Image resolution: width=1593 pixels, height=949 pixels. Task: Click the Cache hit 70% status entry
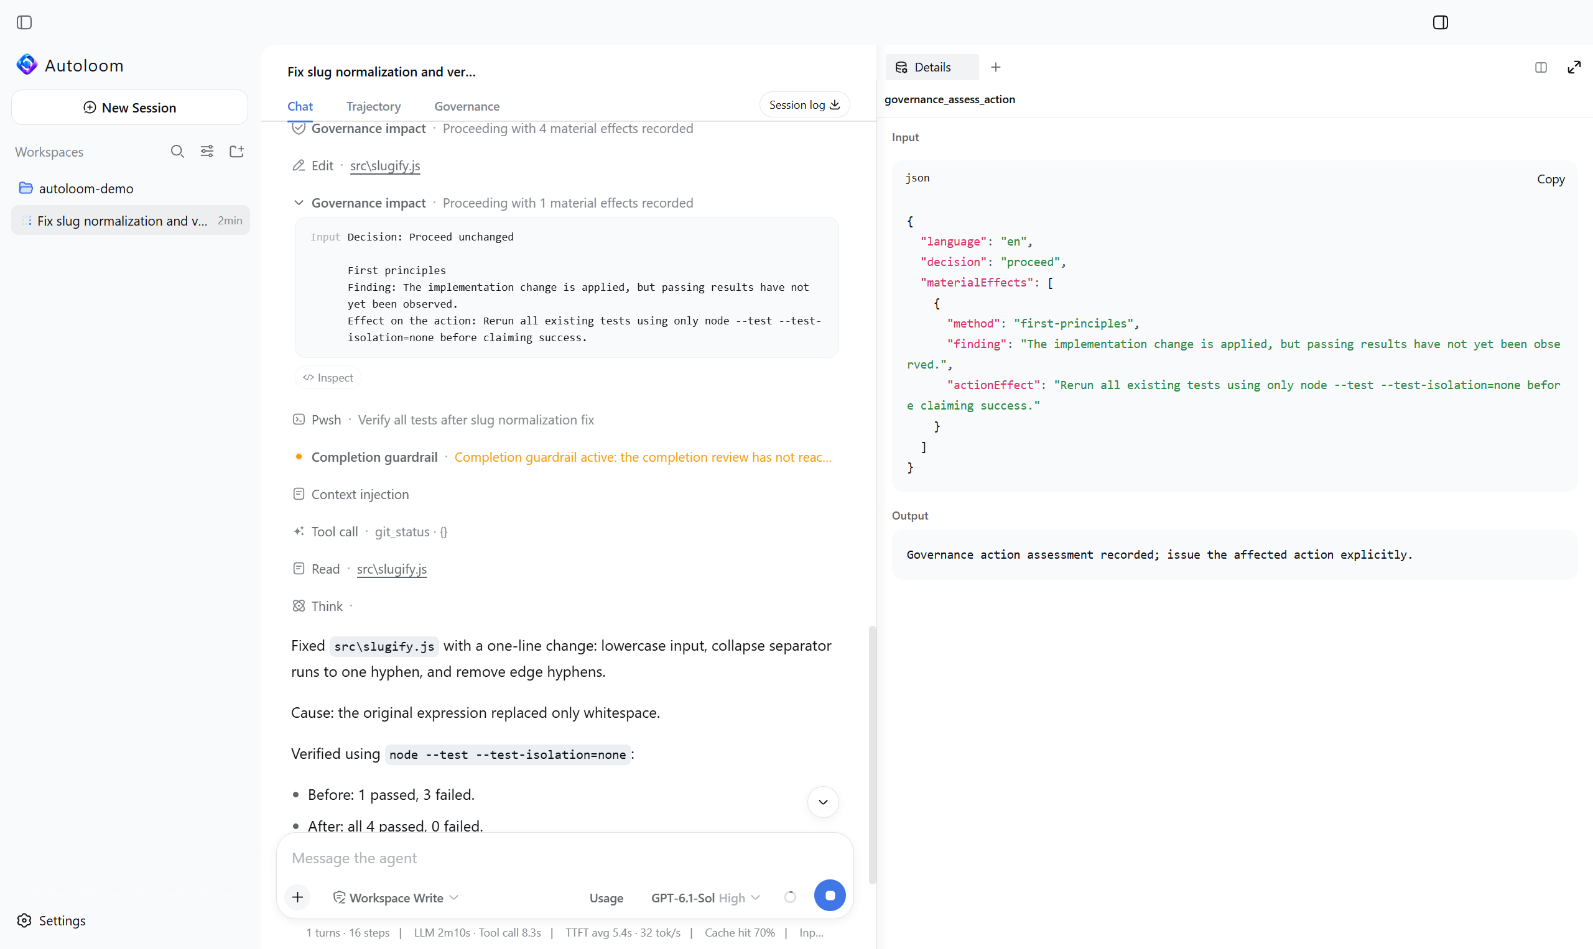pyautogui.click(x=739, y=932)
